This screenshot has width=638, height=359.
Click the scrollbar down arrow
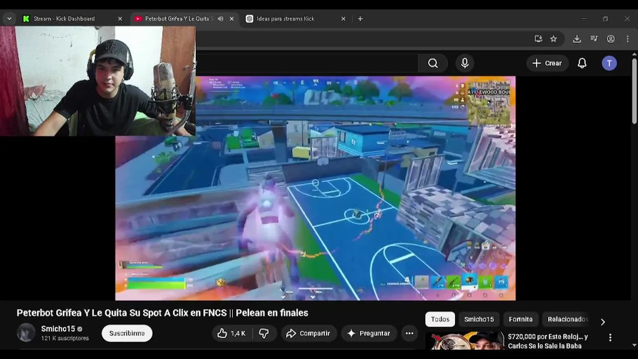[634, 345]
